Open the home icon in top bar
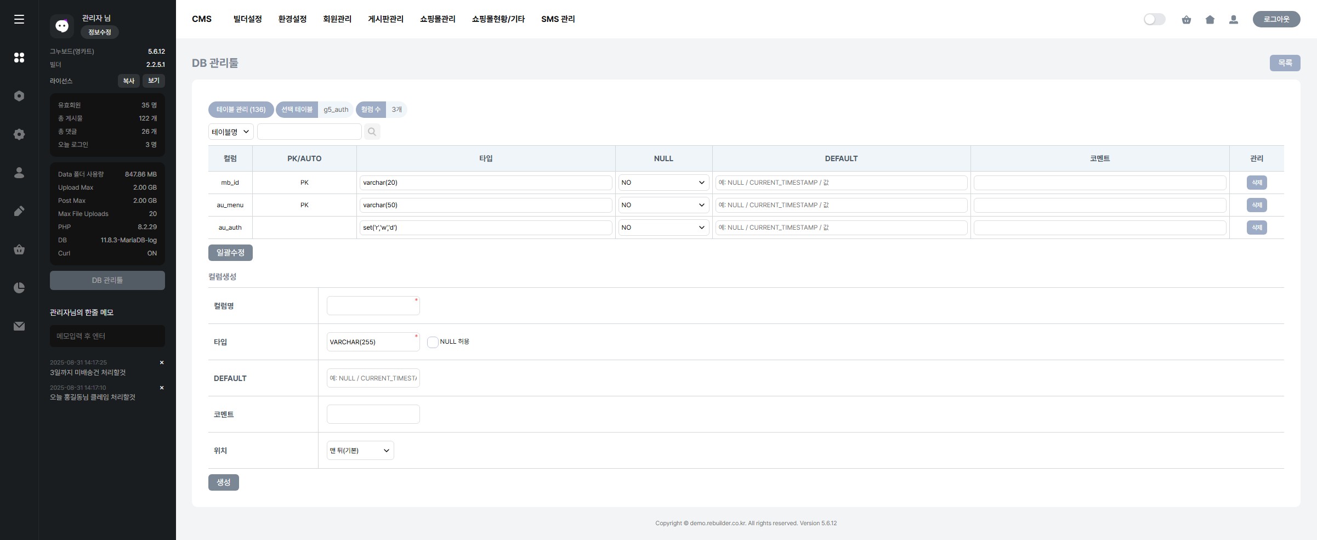This screenshot has height=540, width=1317. (x=1210, y=20)
